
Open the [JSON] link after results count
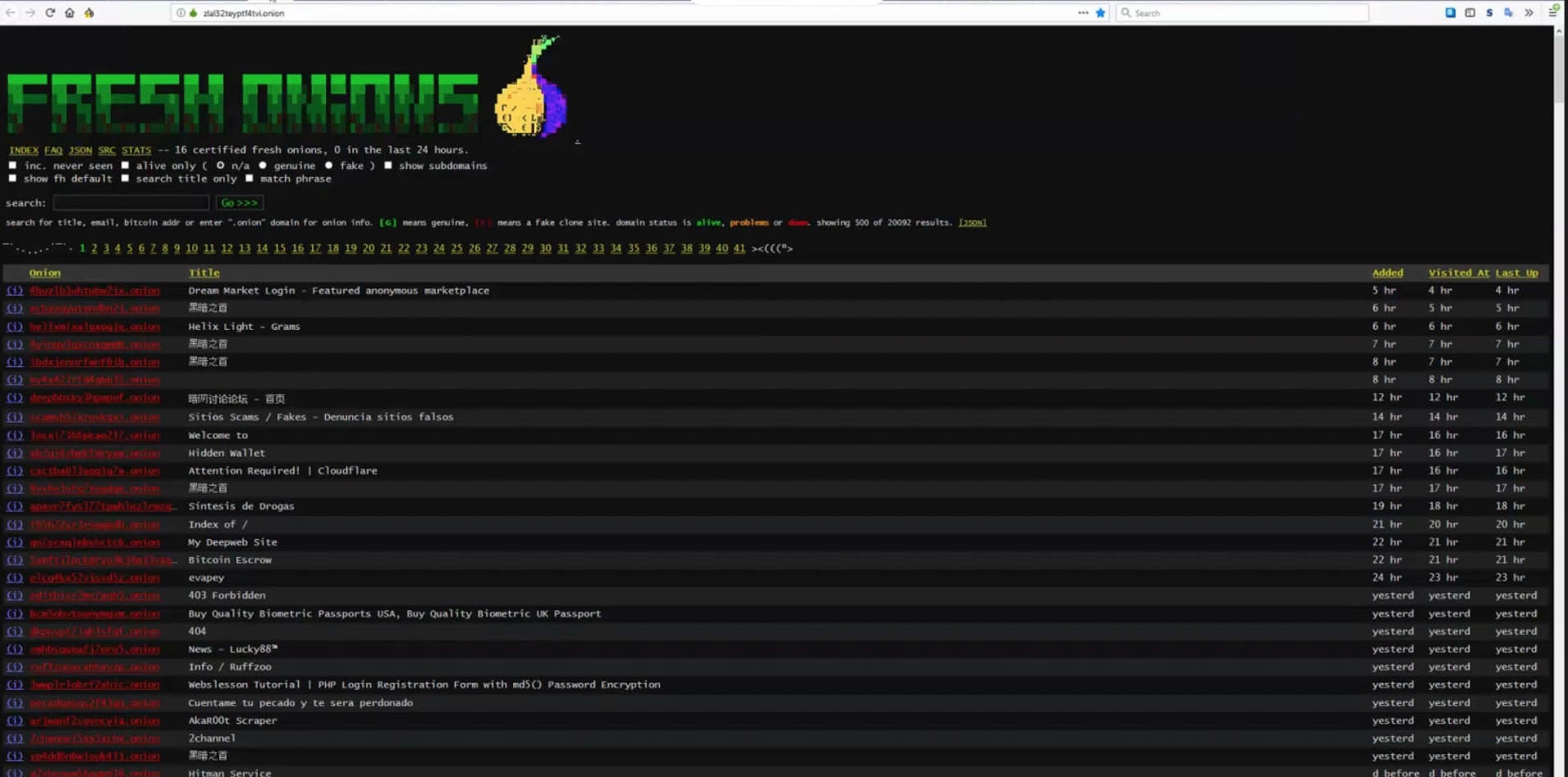(973, 222)
